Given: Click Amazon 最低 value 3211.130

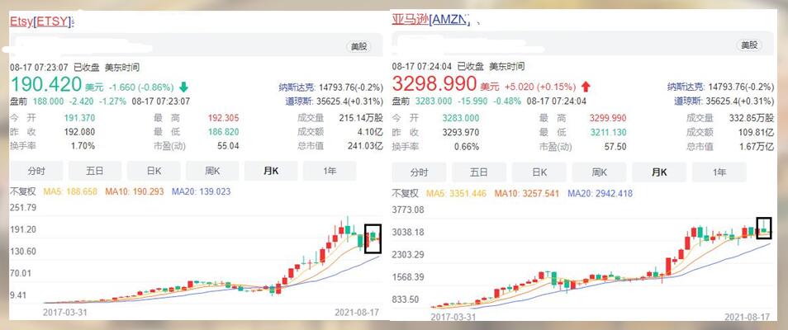Looking at the screenshot, I should (x=608, y=132).
